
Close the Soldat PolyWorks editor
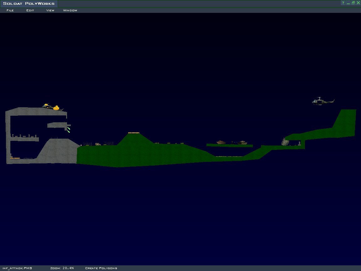point(358,3)
